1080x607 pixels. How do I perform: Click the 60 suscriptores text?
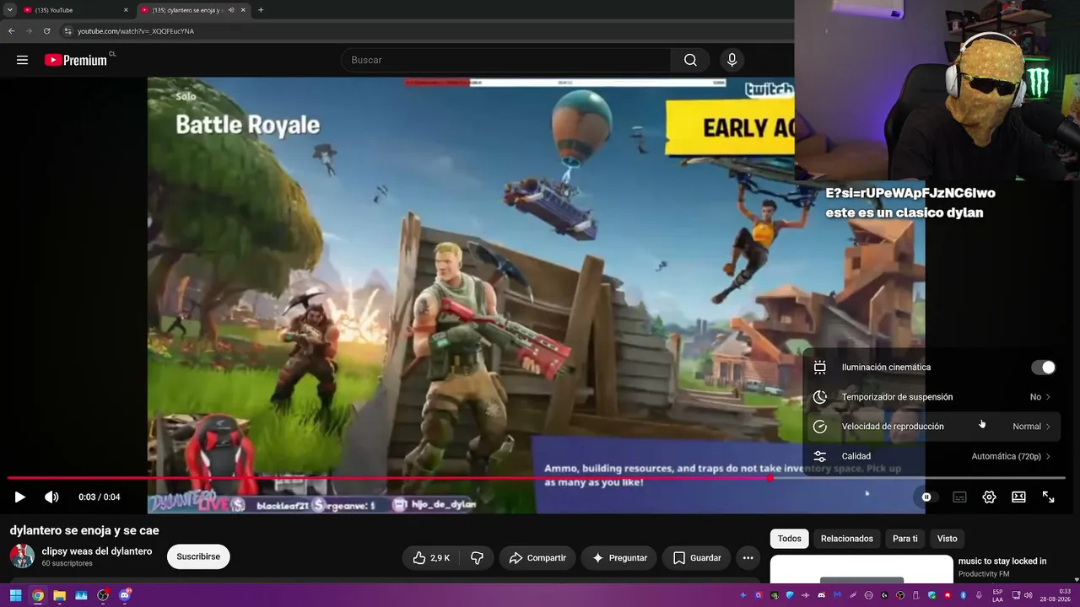67,563
